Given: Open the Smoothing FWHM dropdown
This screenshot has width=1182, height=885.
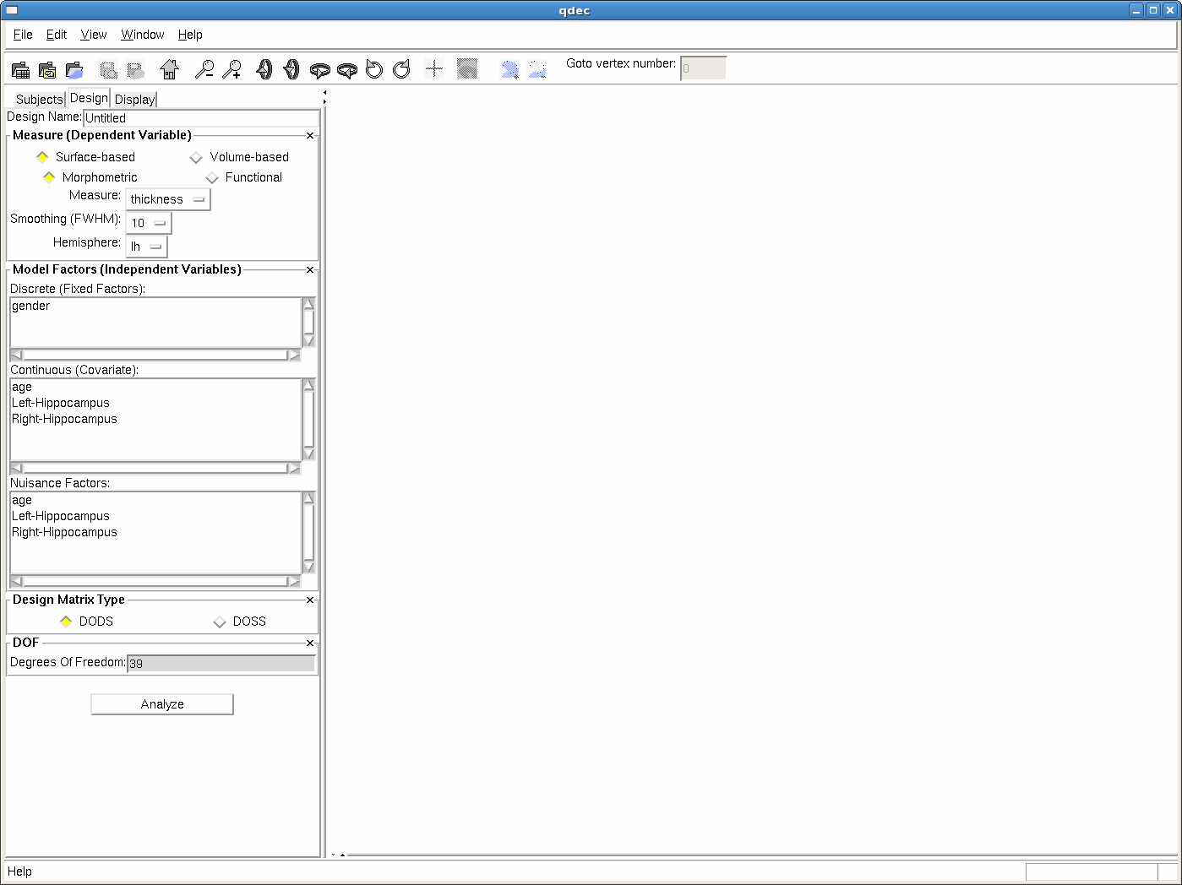Looking at the screenshot, I should pyautogui.click(x=149, y=223).
